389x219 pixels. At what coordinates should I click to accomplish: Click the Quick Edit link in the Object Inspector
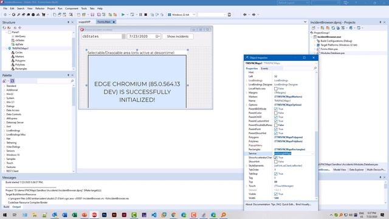pyautogui.click(x=288, y=204)
